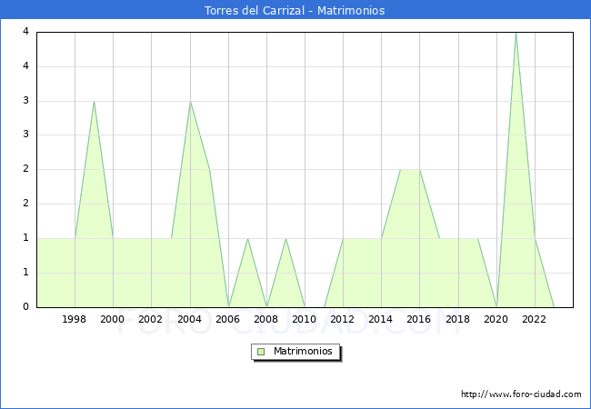Click the 1998 x-axis label

point(74,319)
